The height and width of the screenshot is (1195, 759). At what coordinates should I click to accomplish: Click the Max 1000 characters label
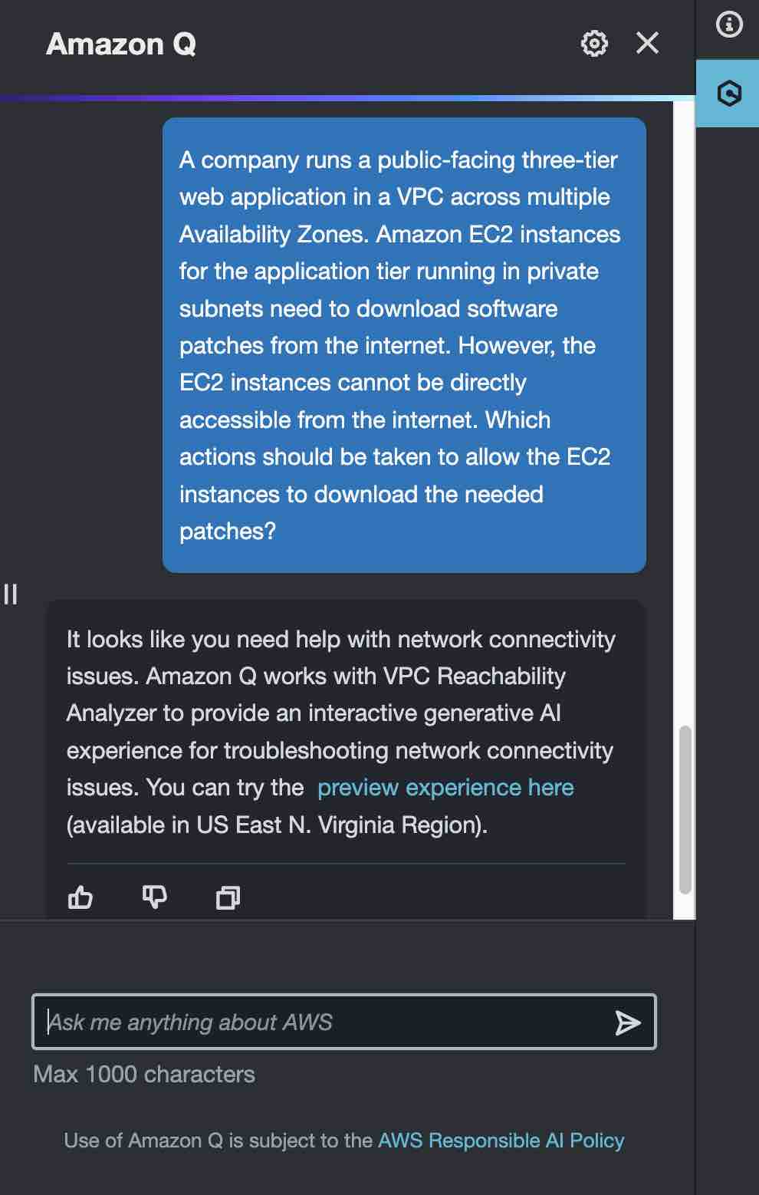(144, 1074)
